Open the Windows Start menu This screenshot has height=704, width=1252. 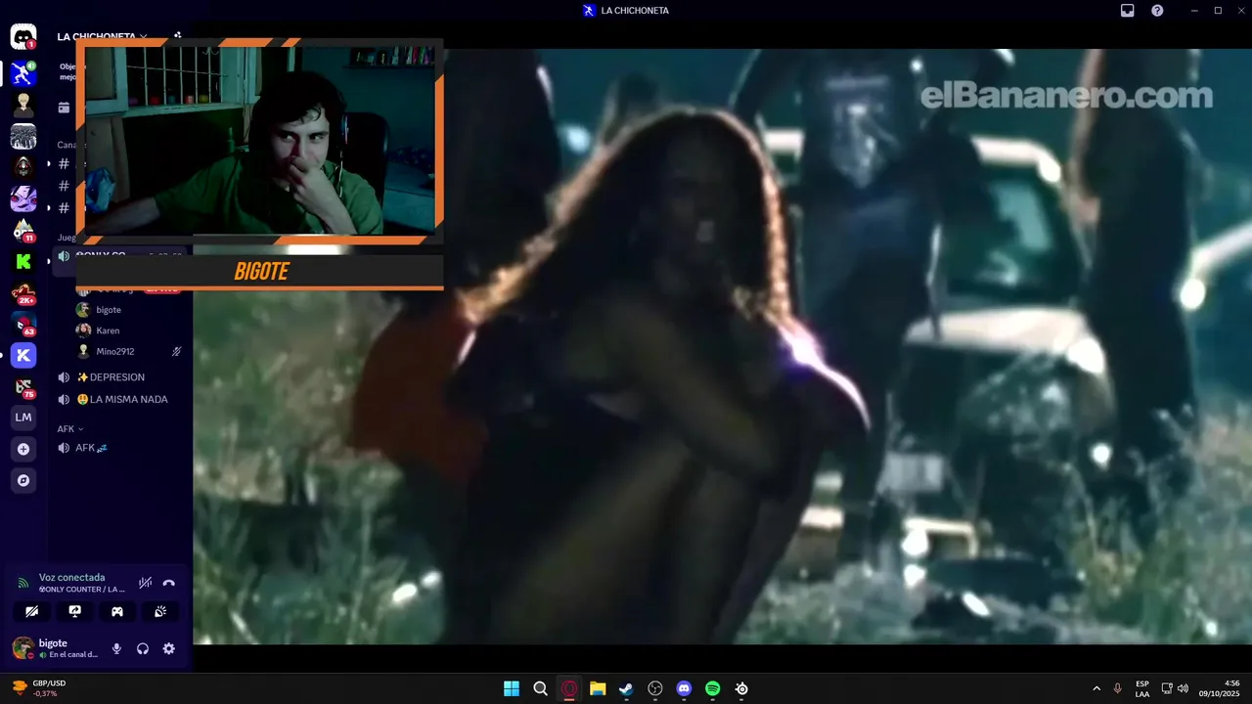(512, 688)
